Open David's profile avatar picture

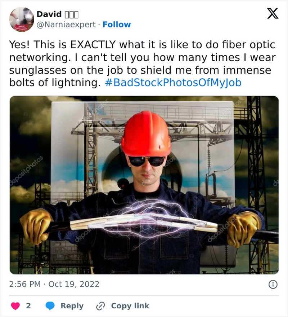[22, 19]
